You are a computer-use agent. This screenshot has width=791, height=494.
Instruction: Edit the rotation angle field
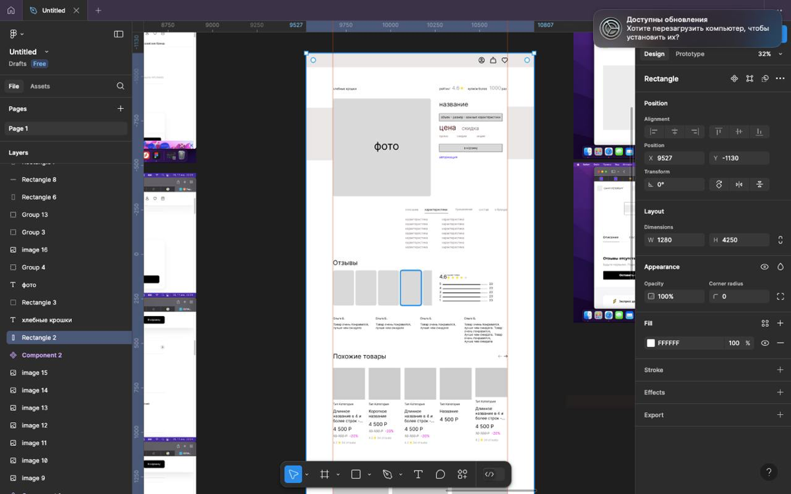[674, 184]
